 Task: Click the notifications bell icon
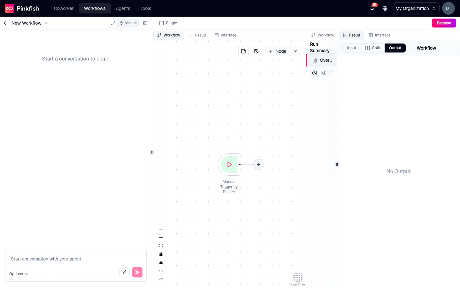[x=372, y=8]
